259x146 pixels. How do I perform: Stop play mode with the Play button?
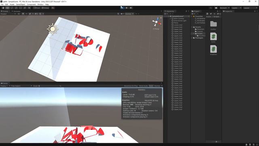[122, 8]
